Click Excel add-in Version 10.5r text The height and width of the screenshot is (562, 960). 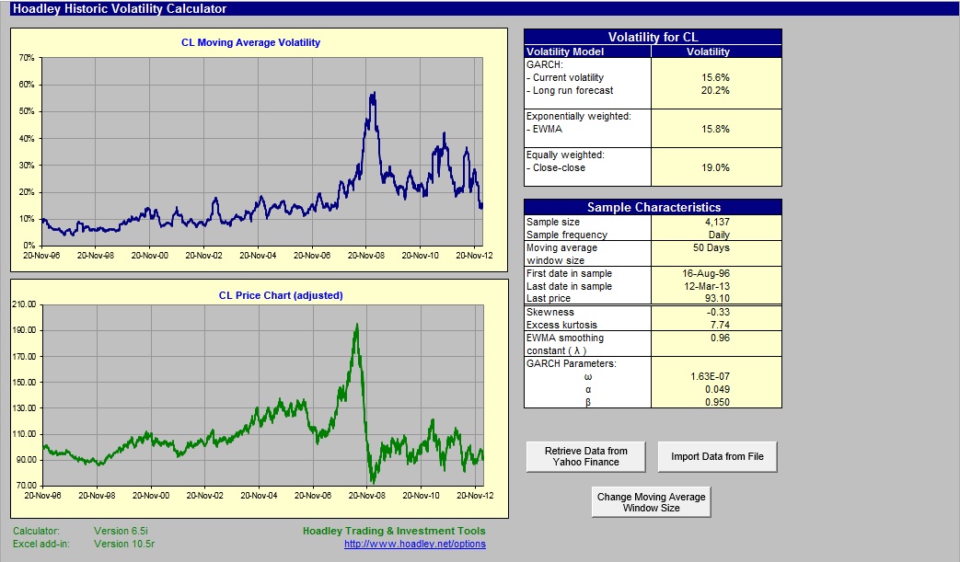84,544
